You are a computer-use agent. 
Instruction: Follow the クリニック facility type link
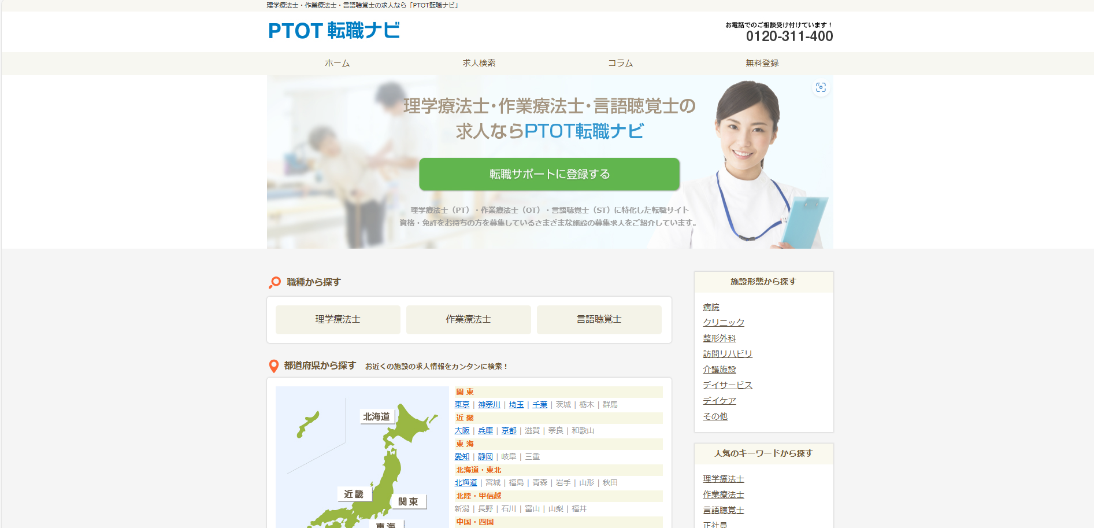click(x=724, y=323)
